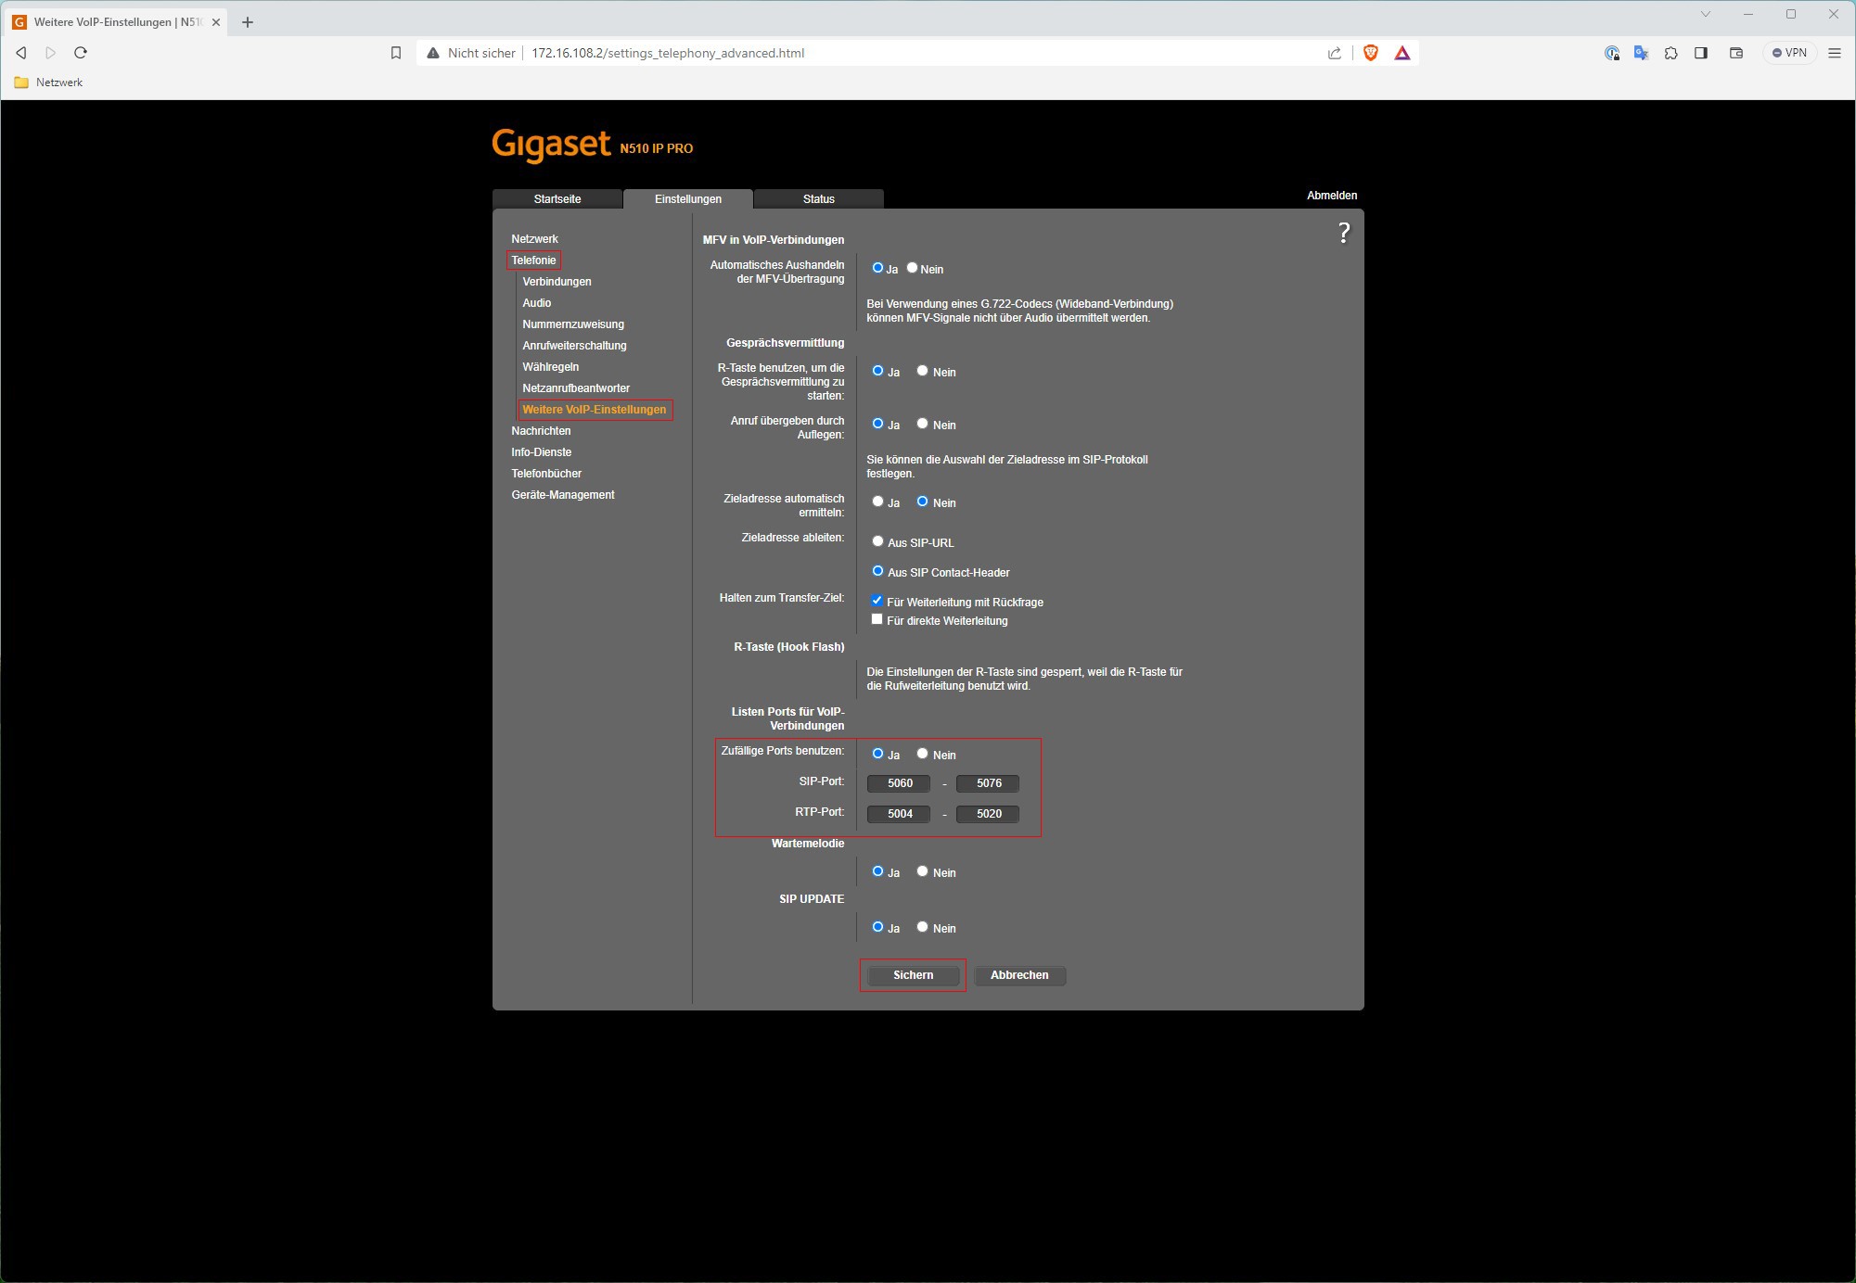This screenshot has height=1283, width=1856.
Task: Reload the page with the refresh icon
Action: point(81,53)
